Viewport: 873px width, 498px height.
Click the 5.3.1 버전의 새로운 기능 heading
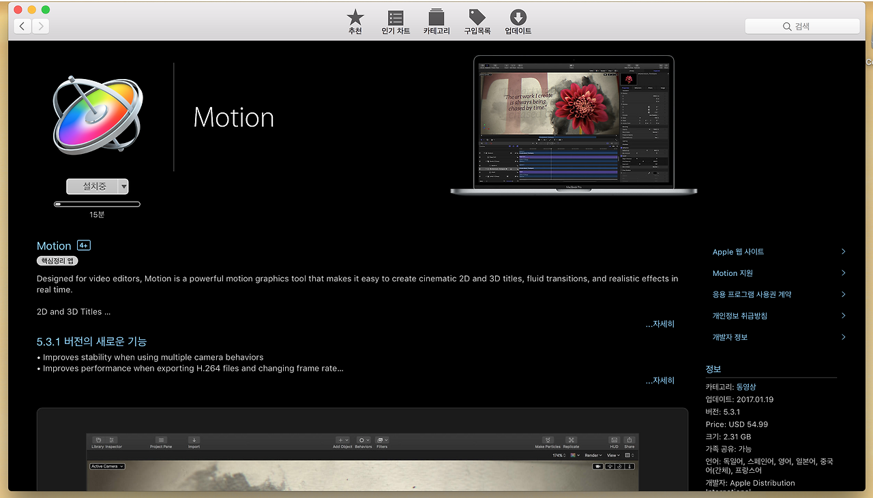[92, 341]
